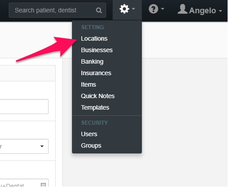Collapse the settings menu caret next to gear
The height and width of the screenshot is (187, 228).
pyautogui.click(x=133, y=9)
